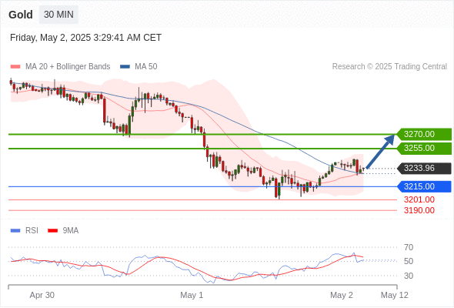The image size is (454, 308).
Task: Click the red 3201.00 support label
Action: [419, 199]
